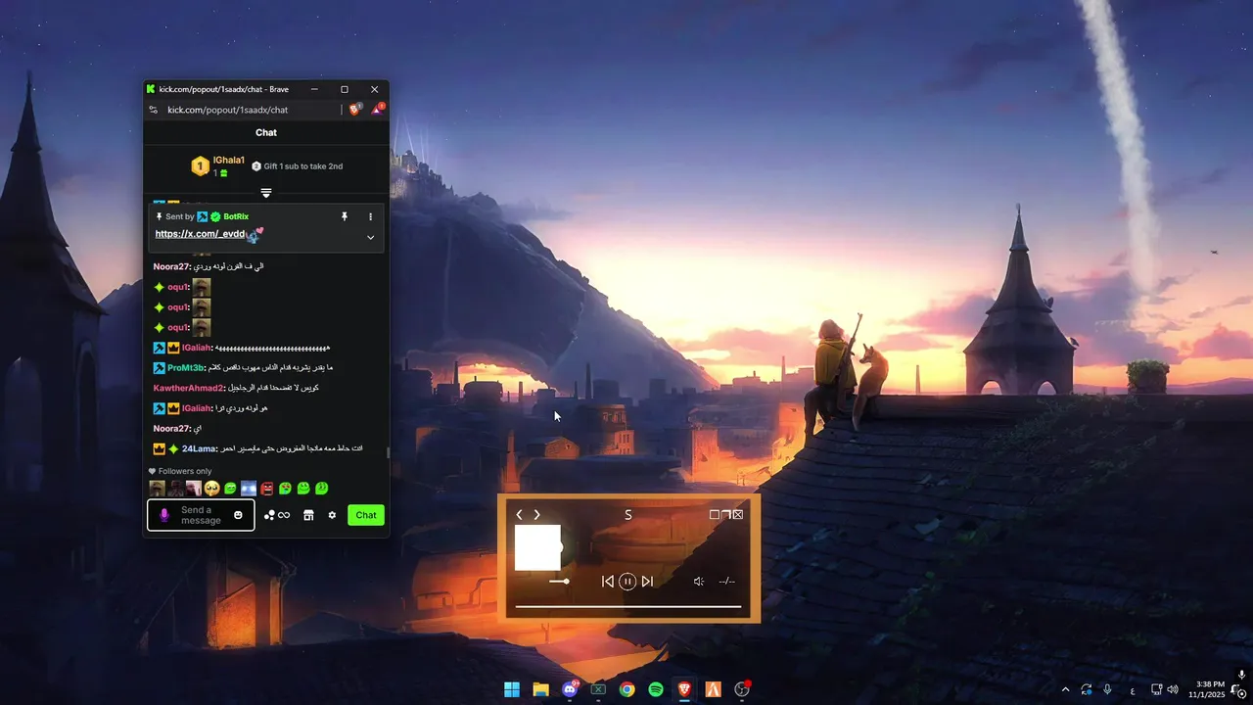Screen dimensions: 1253x705
Task: Open BotRix user profile name
Action: coord(236,216)
